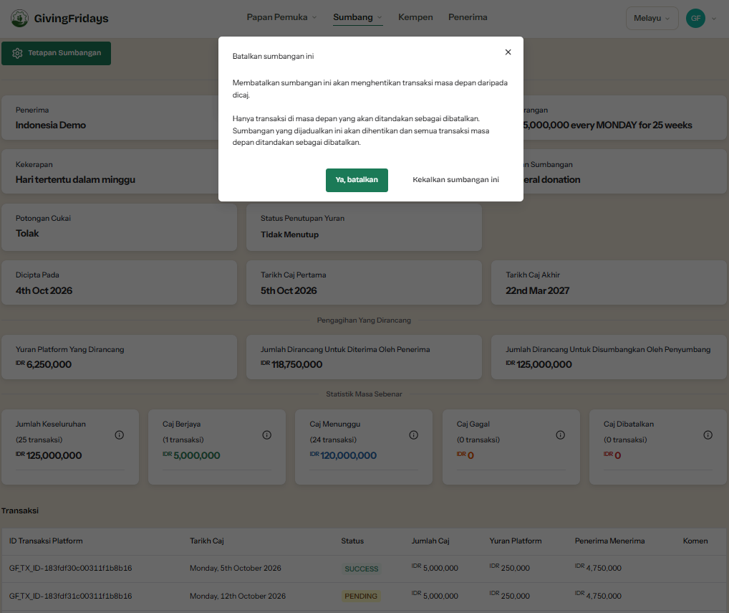
Task: Click the 5th Oct 2026 first charge date
Action: 289,291
